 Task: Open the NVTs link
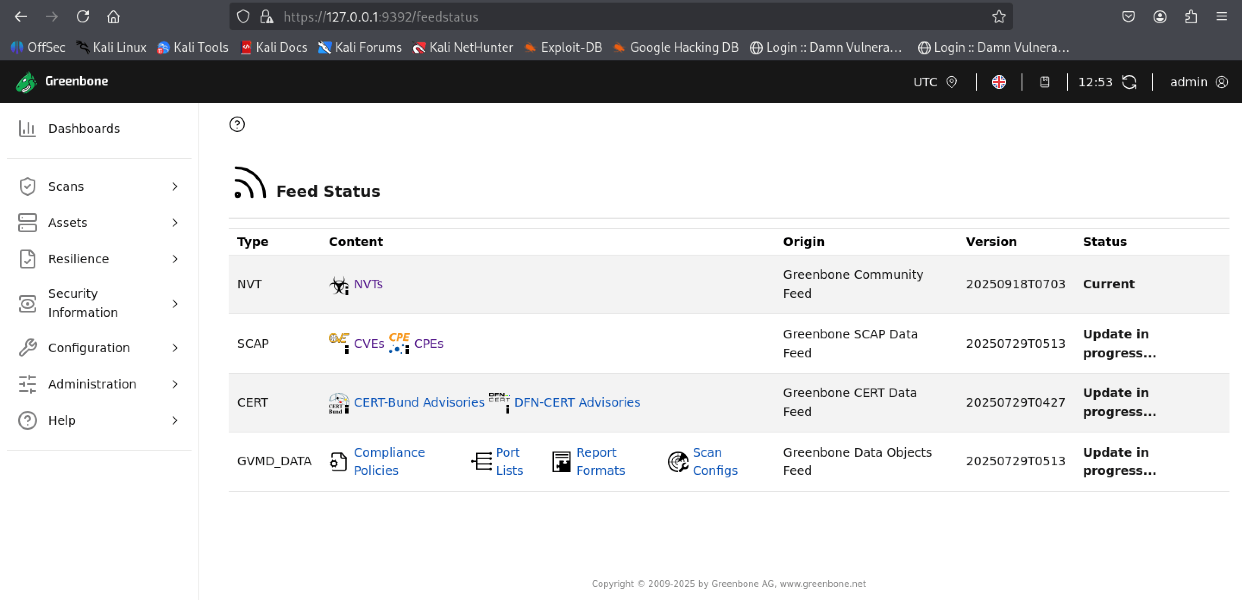[368, 284]
